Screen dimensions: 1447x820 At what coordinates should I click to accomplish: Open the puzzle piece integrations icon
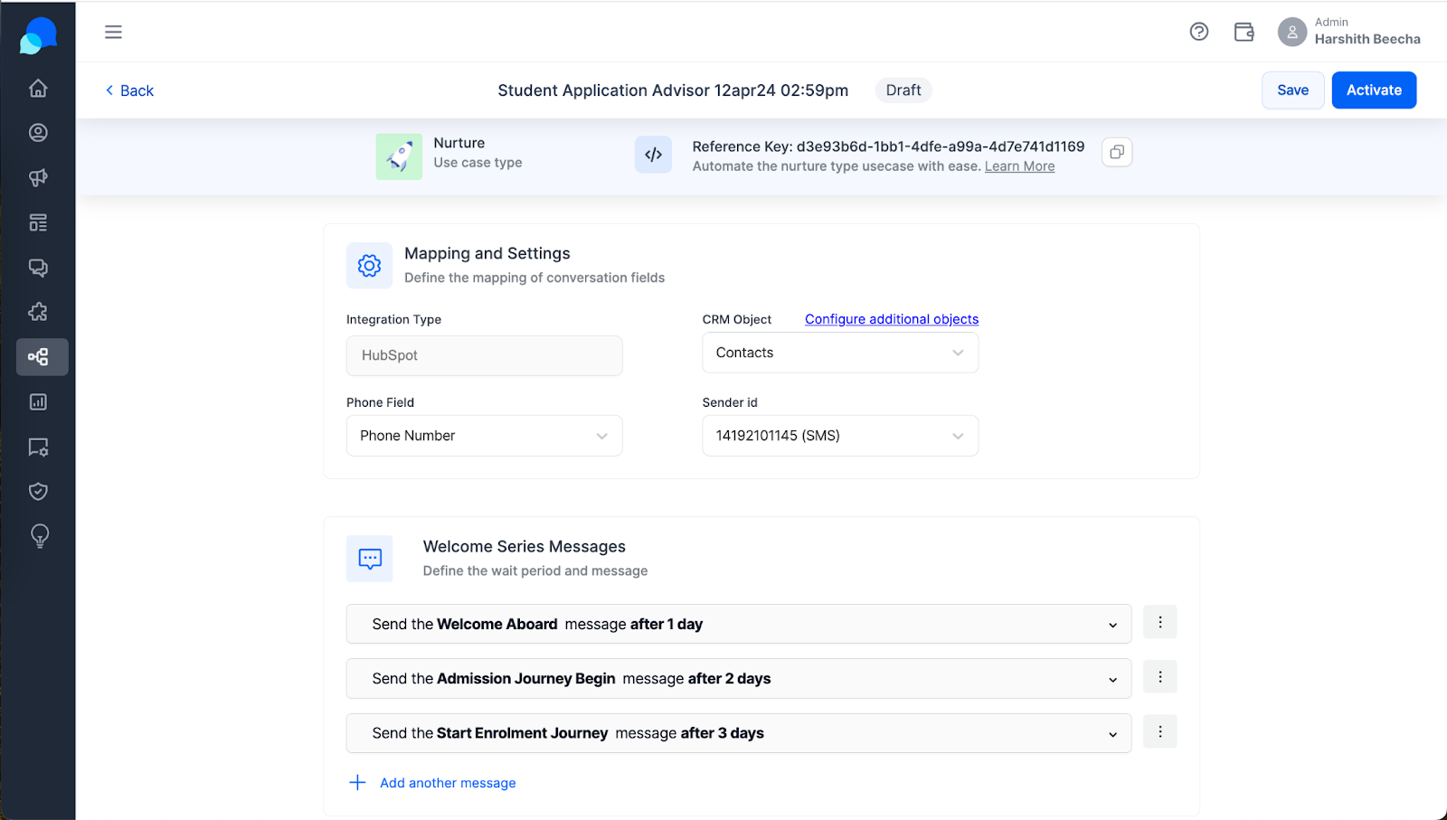38,312
